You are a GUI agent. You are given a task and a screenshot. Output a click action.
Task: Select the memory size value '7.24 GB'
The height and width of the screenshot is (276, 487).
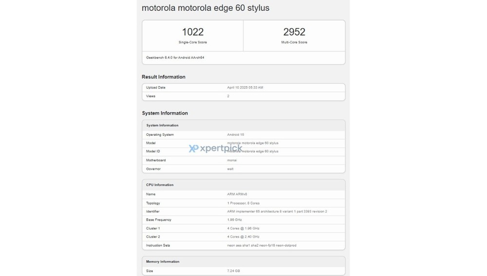[233, 271]
